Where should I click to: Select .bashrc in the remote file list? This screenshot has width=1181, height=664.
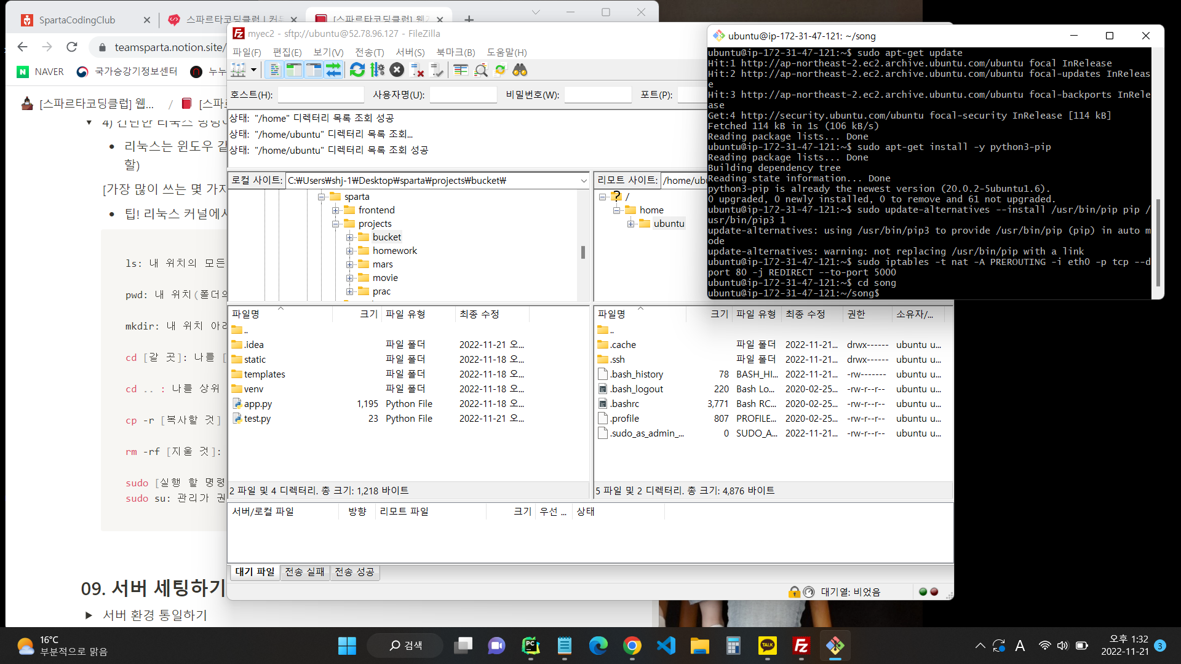(x=625, y=404)
